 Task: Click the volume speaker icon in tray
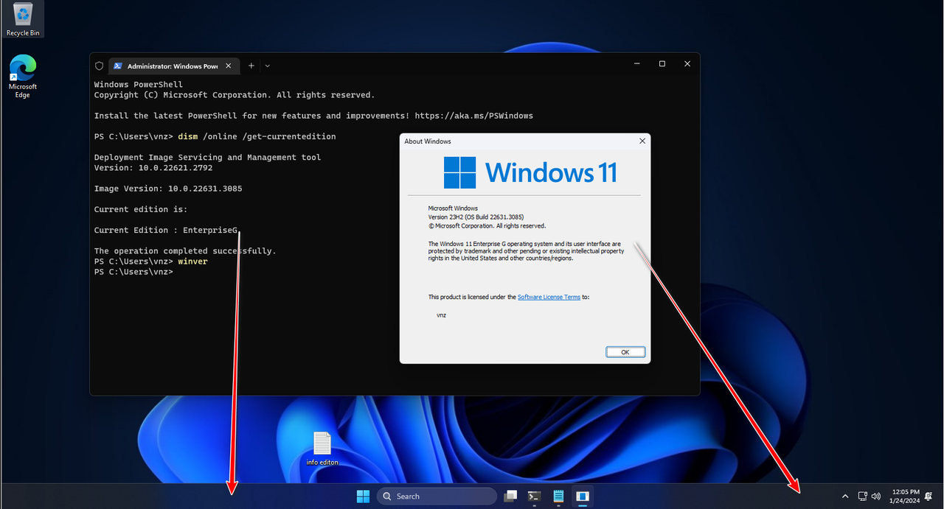coord(876,496)
